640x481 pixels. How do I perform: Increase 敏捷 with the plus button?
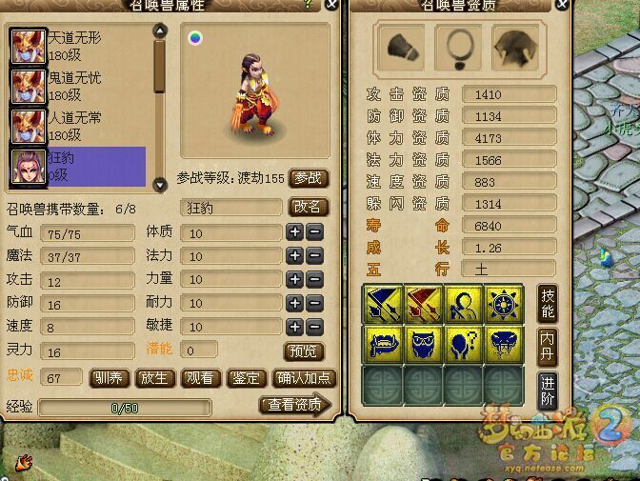[294, 327]
